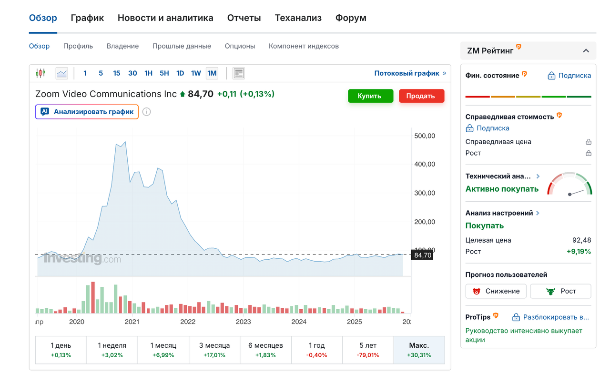The height and width of the screenshot is (382, 610).
Task: Set chart interval to 30 minutes
Action: coord(132,73)
